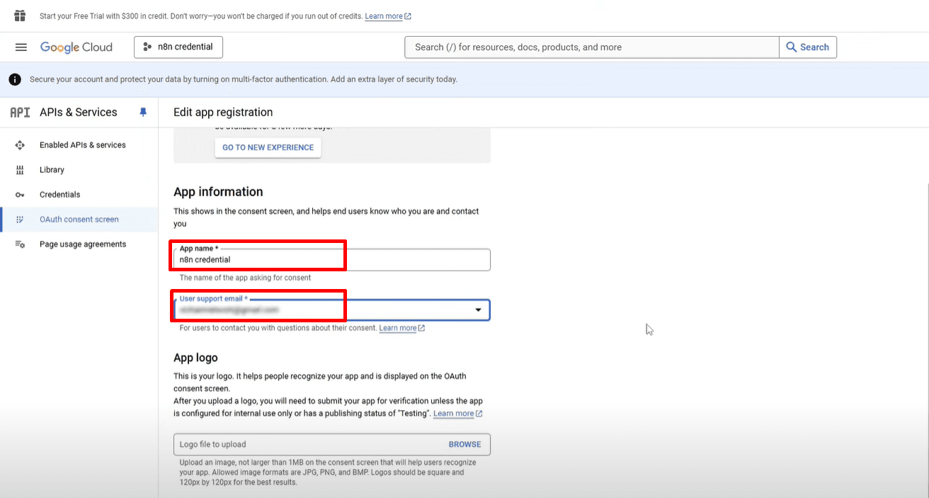Image resolution: width=929 pixels, height=498 pixels.
Task: Click the Library icon in sidebar
Action: [20, 170]
